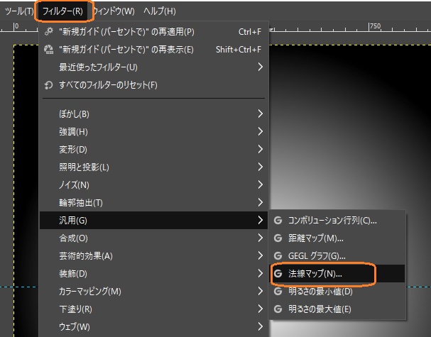This screenshot has width=431, height=337.
Task: Click the G icon beside コンボリューション行列
Action: pyautogui.click(x=278, y=220)
